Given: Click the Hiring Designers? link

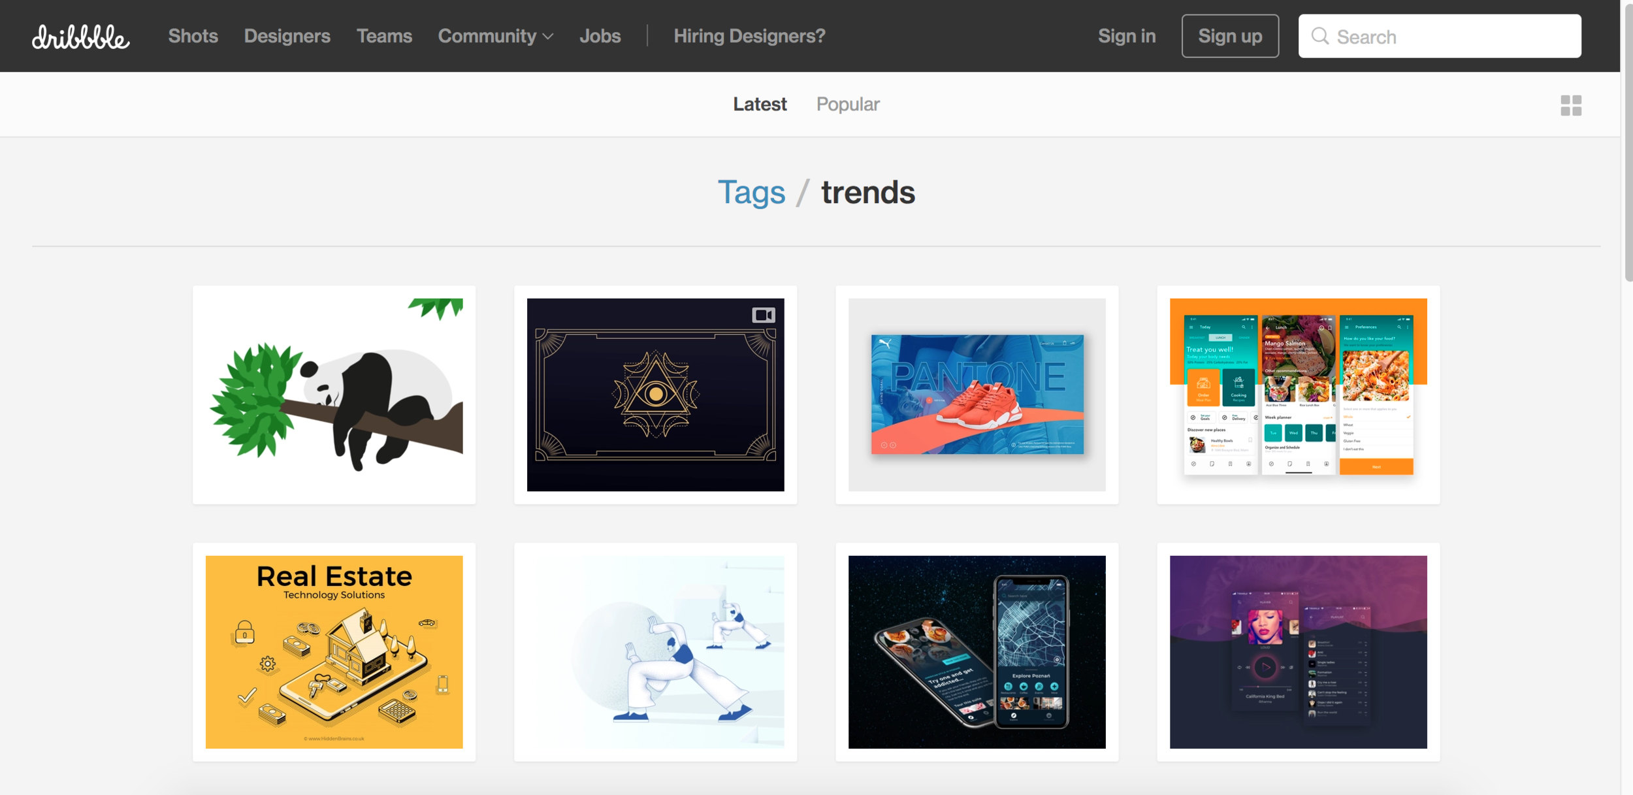Looking at the screenshot, I should (749, 36).
